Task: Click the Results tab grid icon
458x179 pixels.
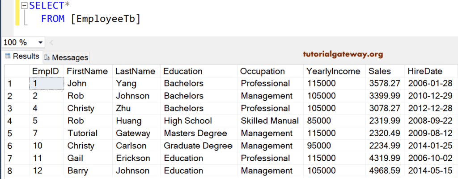Action: coord(8,57)
